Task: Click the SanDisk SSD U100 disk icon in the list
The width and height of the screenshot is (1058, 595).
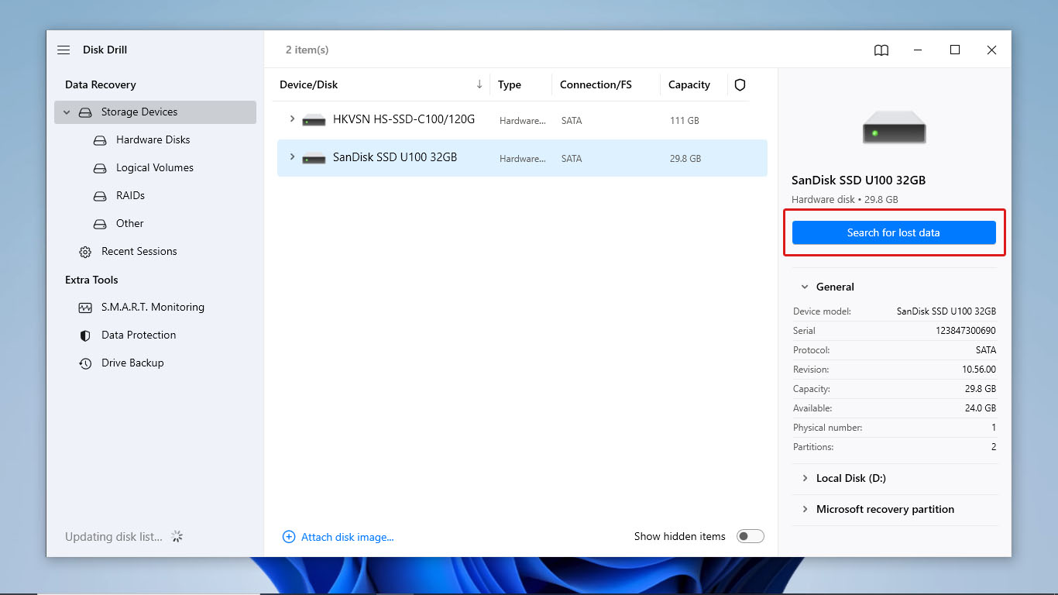Action: point(314,158)
